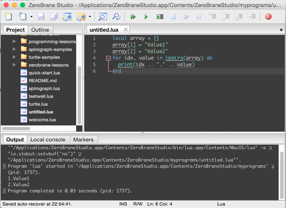The width and height of the screenshot is (286, 208).
Task: Run the program with green play icon
Action: (146, 17)
